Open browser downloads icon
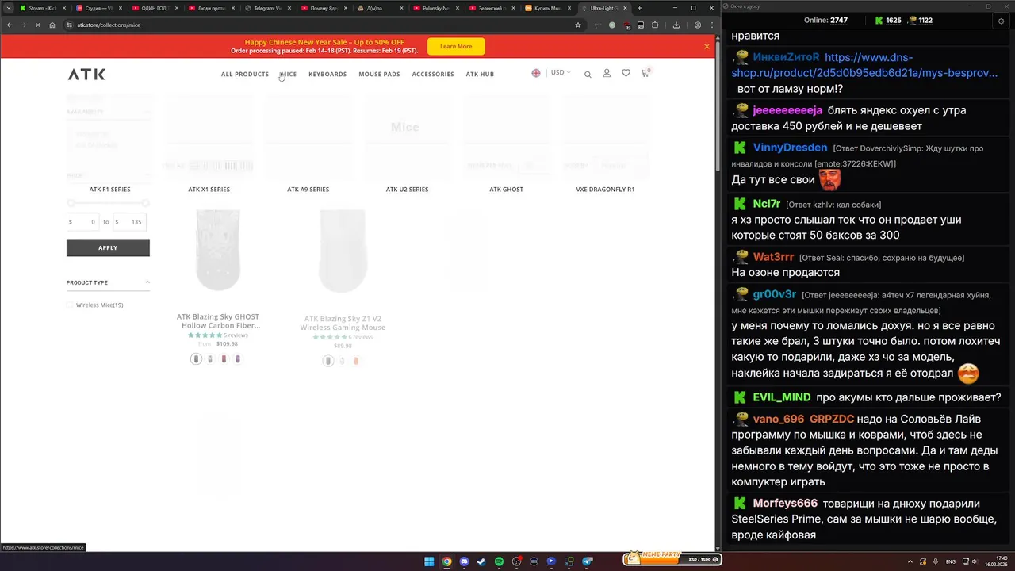Viewport: 1015px width, 571px height. click(x=676, y=25)
